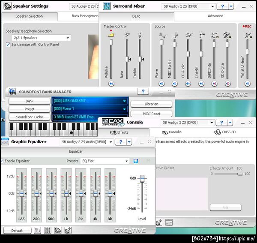Click the SoundFont Cache button

[29, 117]
